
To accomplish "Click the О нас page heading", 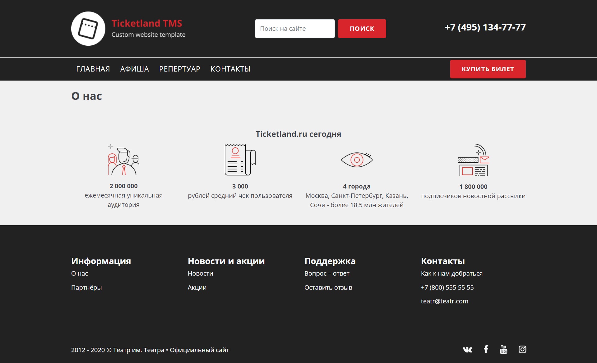I will coord(87,96).
